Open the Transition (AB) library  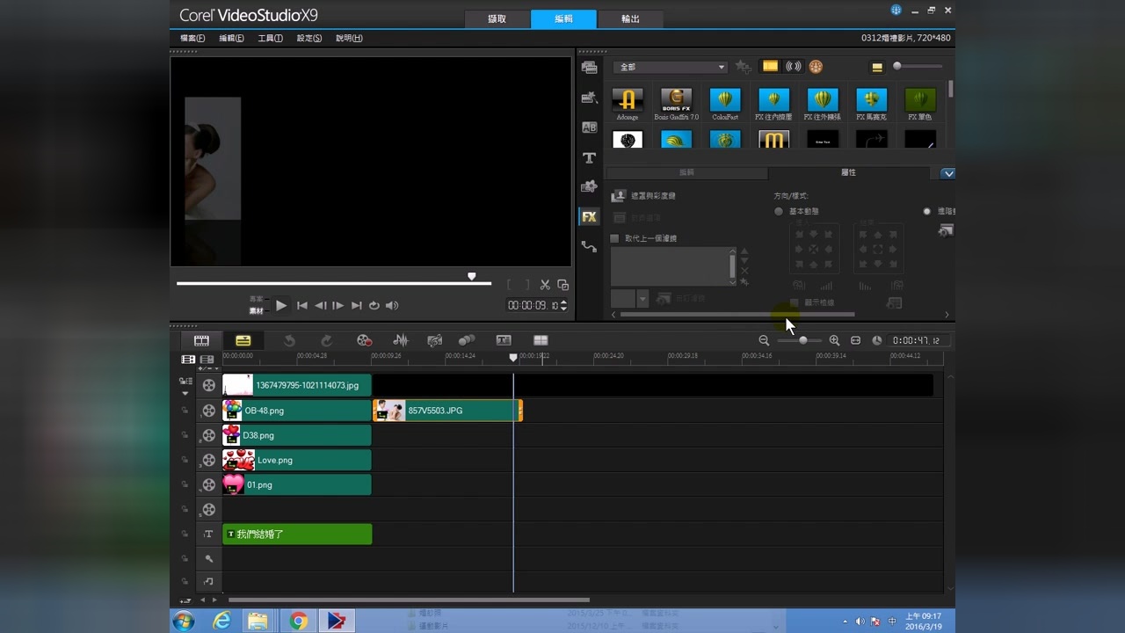[x=589, y=127]
